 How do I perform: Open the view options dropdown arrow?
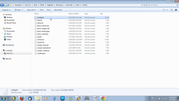click(167, 10)
